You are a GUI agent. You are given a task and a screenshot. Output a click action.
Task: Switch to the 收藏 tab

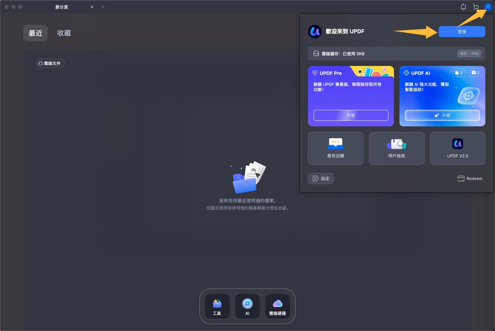[x=64, y=33]
